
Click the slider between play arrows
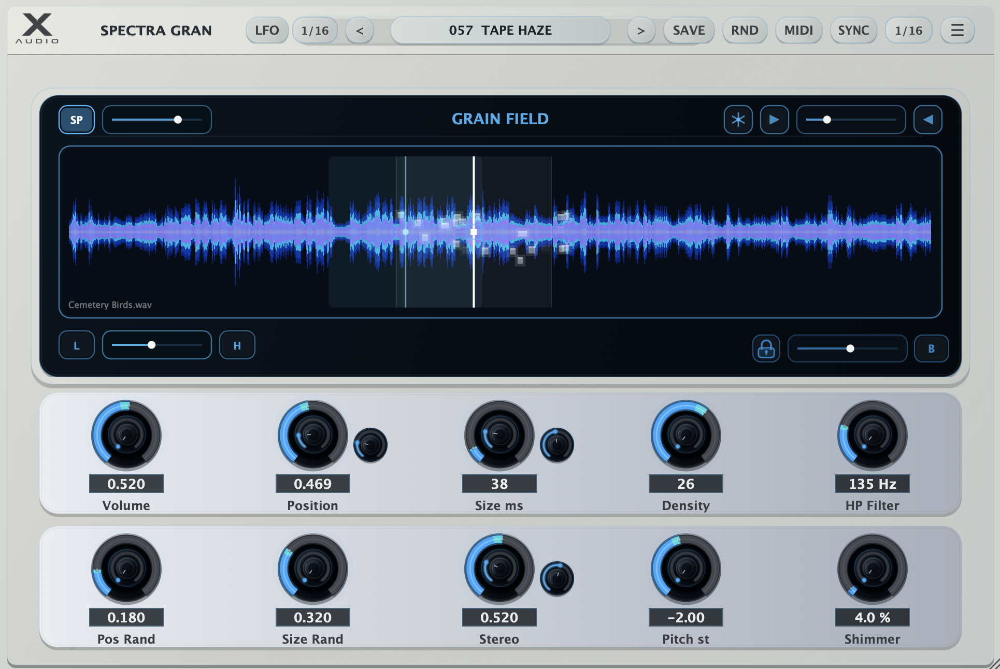(x=851, y=120)
